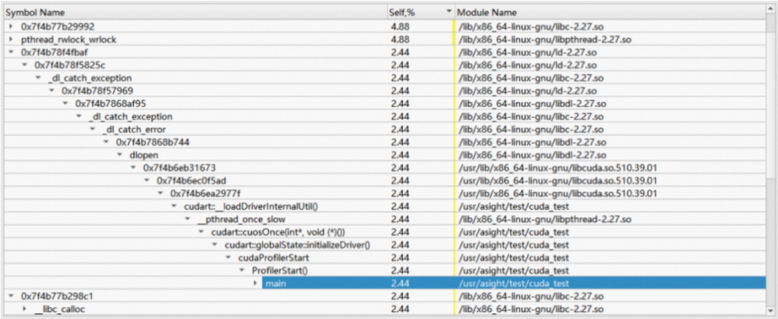Expand the highlighted main row arrow

coord(256,283)
